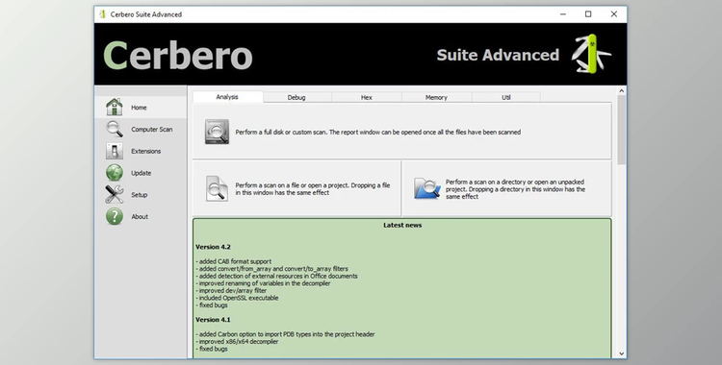The height and width of the screenshot is (365, 722).
Task: Click the directory scan folder icon
Action: [427, 188]
